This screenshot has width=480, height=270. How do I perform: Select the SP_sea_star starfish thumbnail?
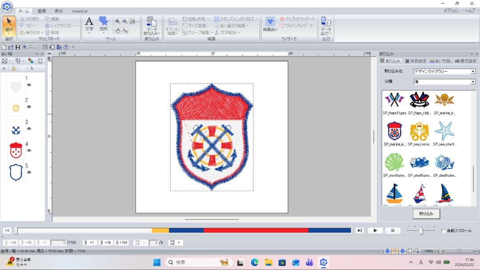444,134
